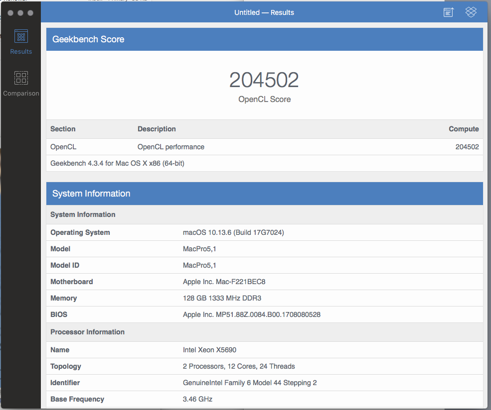Open the Results view in sidebar
This screenshot has height=410, width=491.
pos(21,42)
